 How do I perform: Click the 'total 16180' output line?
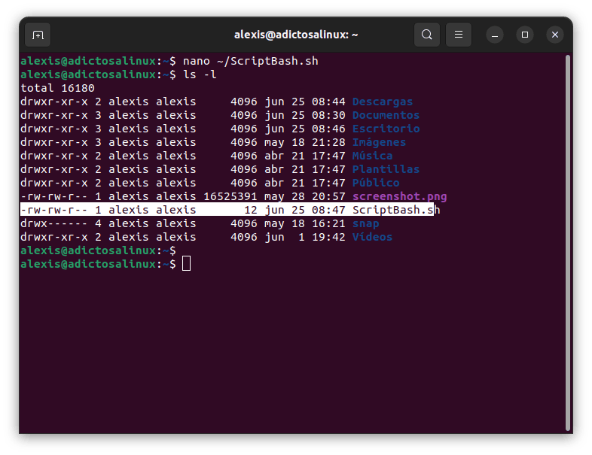(x=57, y=88)
